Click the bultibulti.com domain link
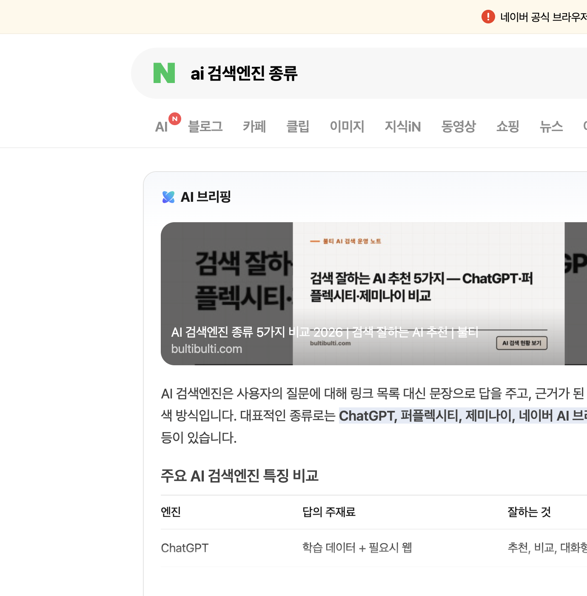 pos(207,349)
